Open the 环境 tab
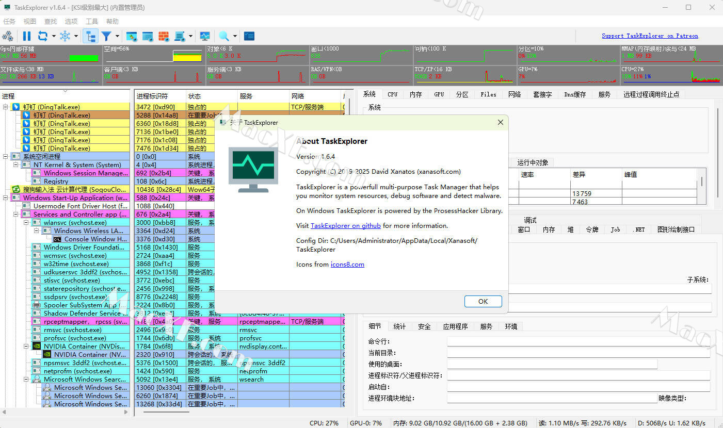 (x=511, y=326)
